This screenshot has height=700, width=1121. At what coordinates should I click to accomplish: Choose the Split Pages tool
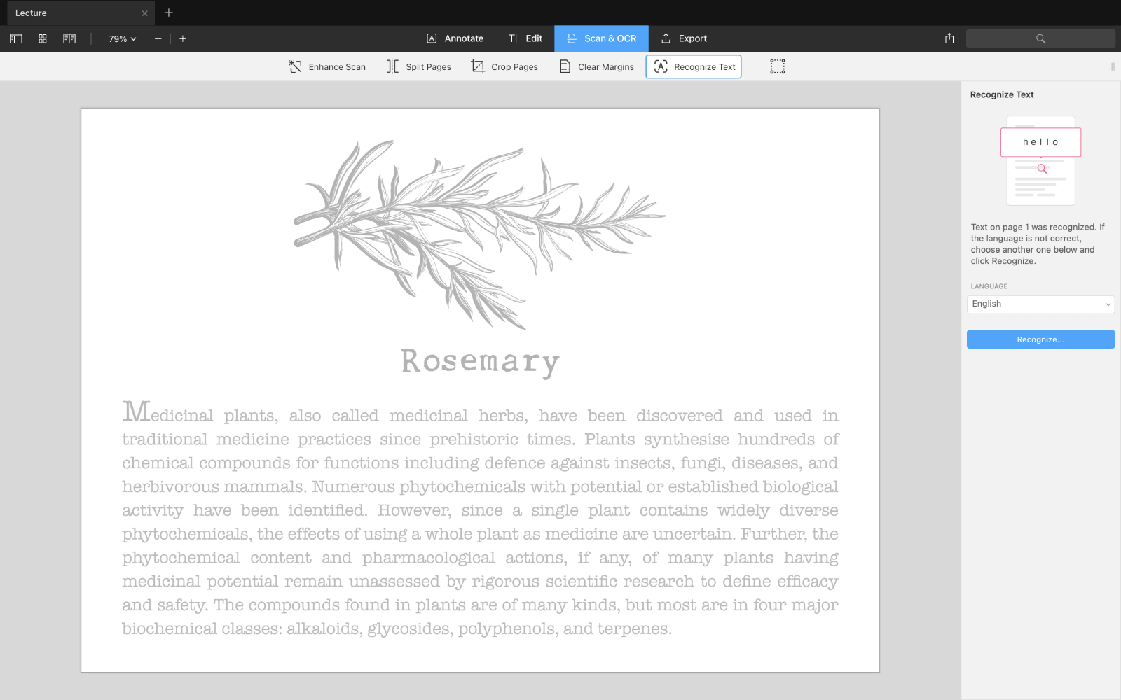click(x=419, y=67)
